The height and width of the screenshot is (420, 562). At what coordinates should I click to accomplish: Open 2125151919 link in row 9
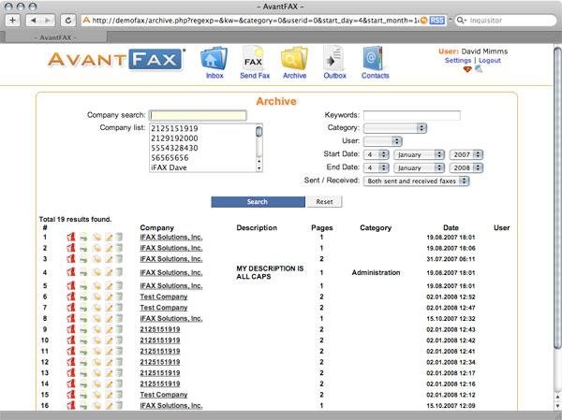(160, 329)
